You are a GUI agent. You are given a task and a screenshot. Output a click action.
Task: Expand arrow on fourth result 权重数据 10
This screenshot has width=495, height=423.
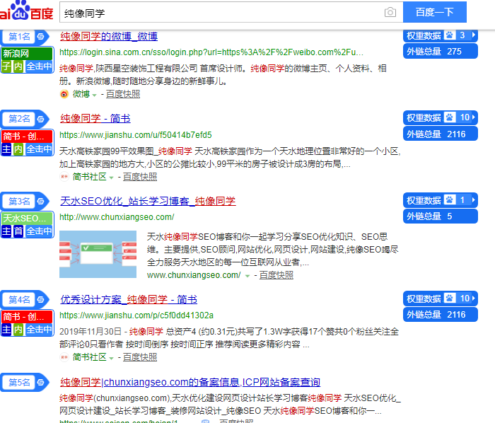click(473, 298)
